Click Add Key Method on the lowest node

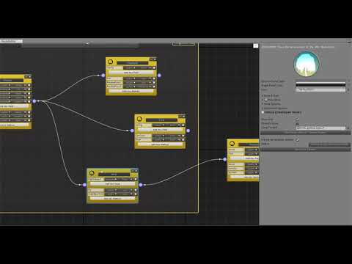[113, 199]
